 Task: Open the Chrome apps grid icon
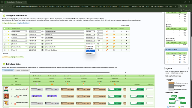point(2,10)
